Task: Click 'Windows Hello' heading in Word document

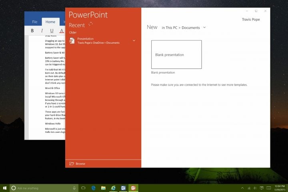Action: point(53,124)
